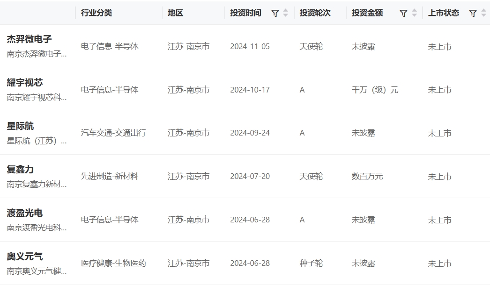Click the 投资轮次 column header

click(315, 13)
